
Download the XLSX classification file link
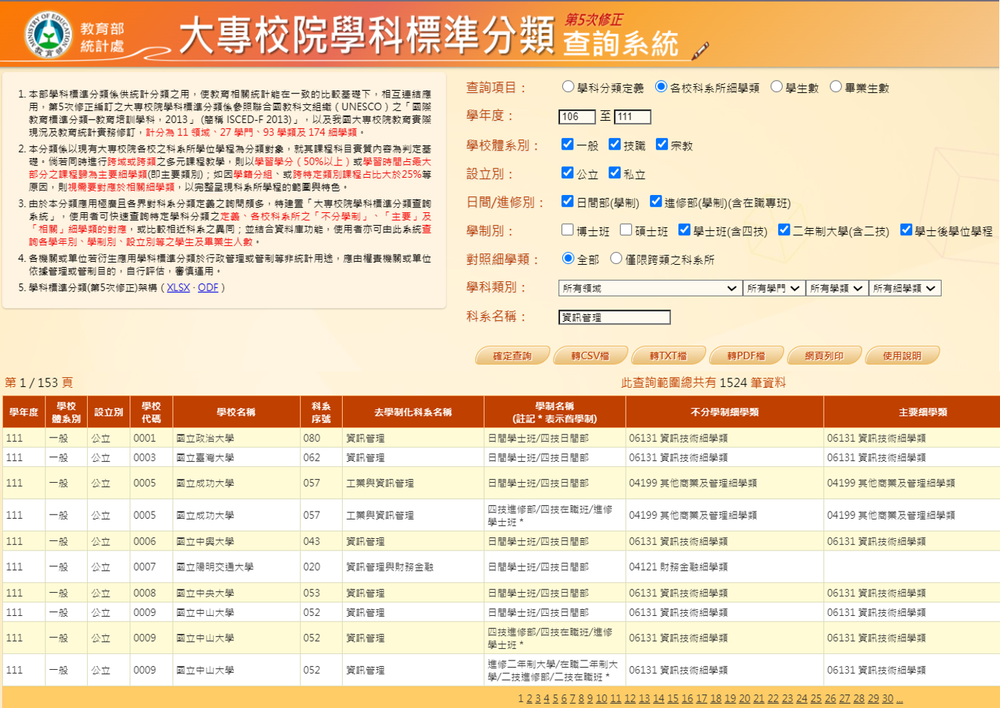(178, 287)
